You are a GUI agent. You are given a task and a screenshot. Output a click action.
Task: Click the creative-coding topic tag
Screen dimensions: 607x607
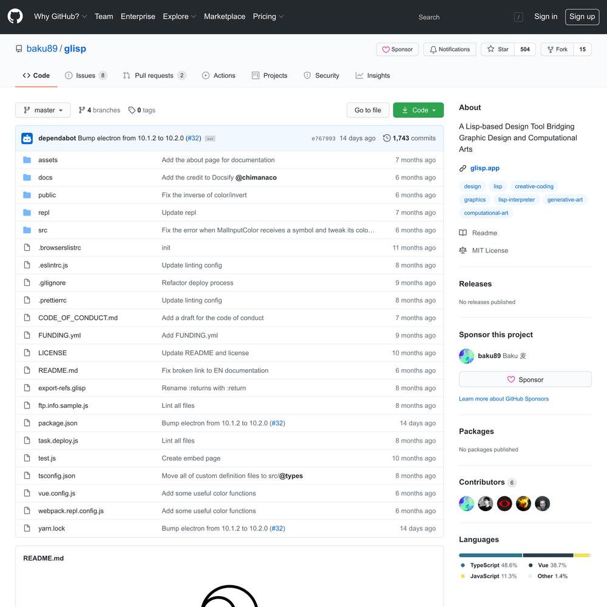pyautogui.click(x=534, y=186)
